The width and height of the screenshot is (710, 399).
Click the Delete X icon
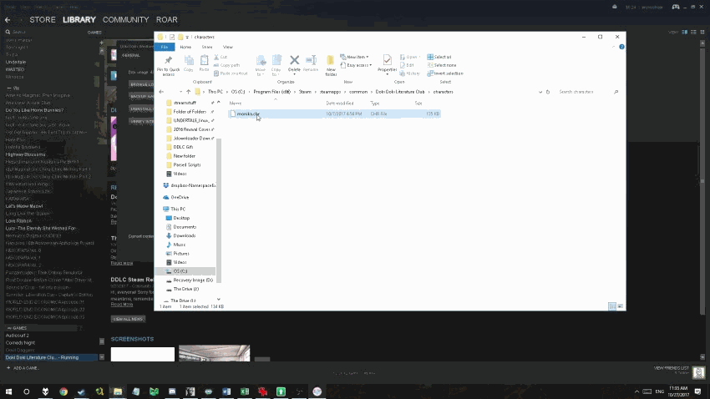pyautogui.click(x=294, y=60)
